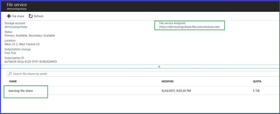280x114 pixels.
Task: Click the file service endpoint URL
Action: click(x=189, y=27)
